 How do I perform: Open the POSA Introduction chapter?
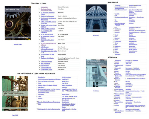pyautogui.click(x=42, y=77)
